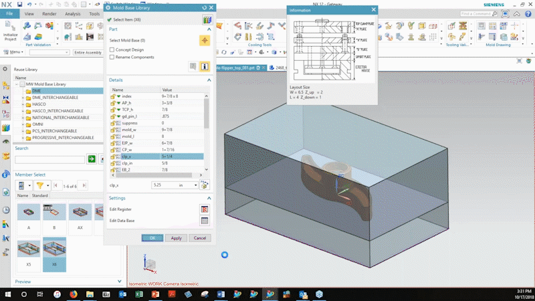The height and width of the screenshot is (301, 535).
Task: Collapse the Details section
Action: tap(209, 80)
